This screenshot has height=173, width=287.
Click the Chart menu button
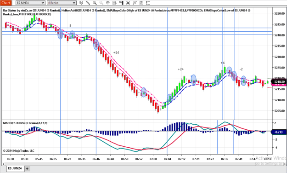(x=6, y=3)
